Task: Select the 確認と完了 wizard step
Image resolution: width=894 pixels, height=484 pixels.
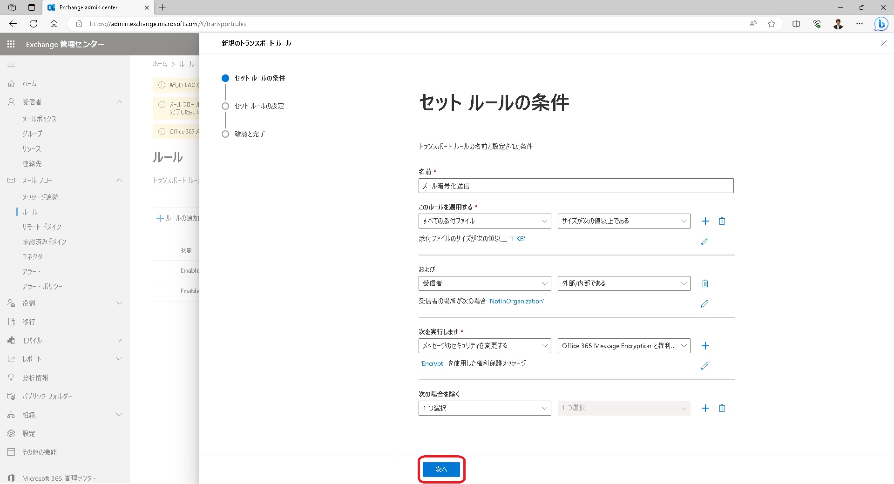Action: click(249, 134)
